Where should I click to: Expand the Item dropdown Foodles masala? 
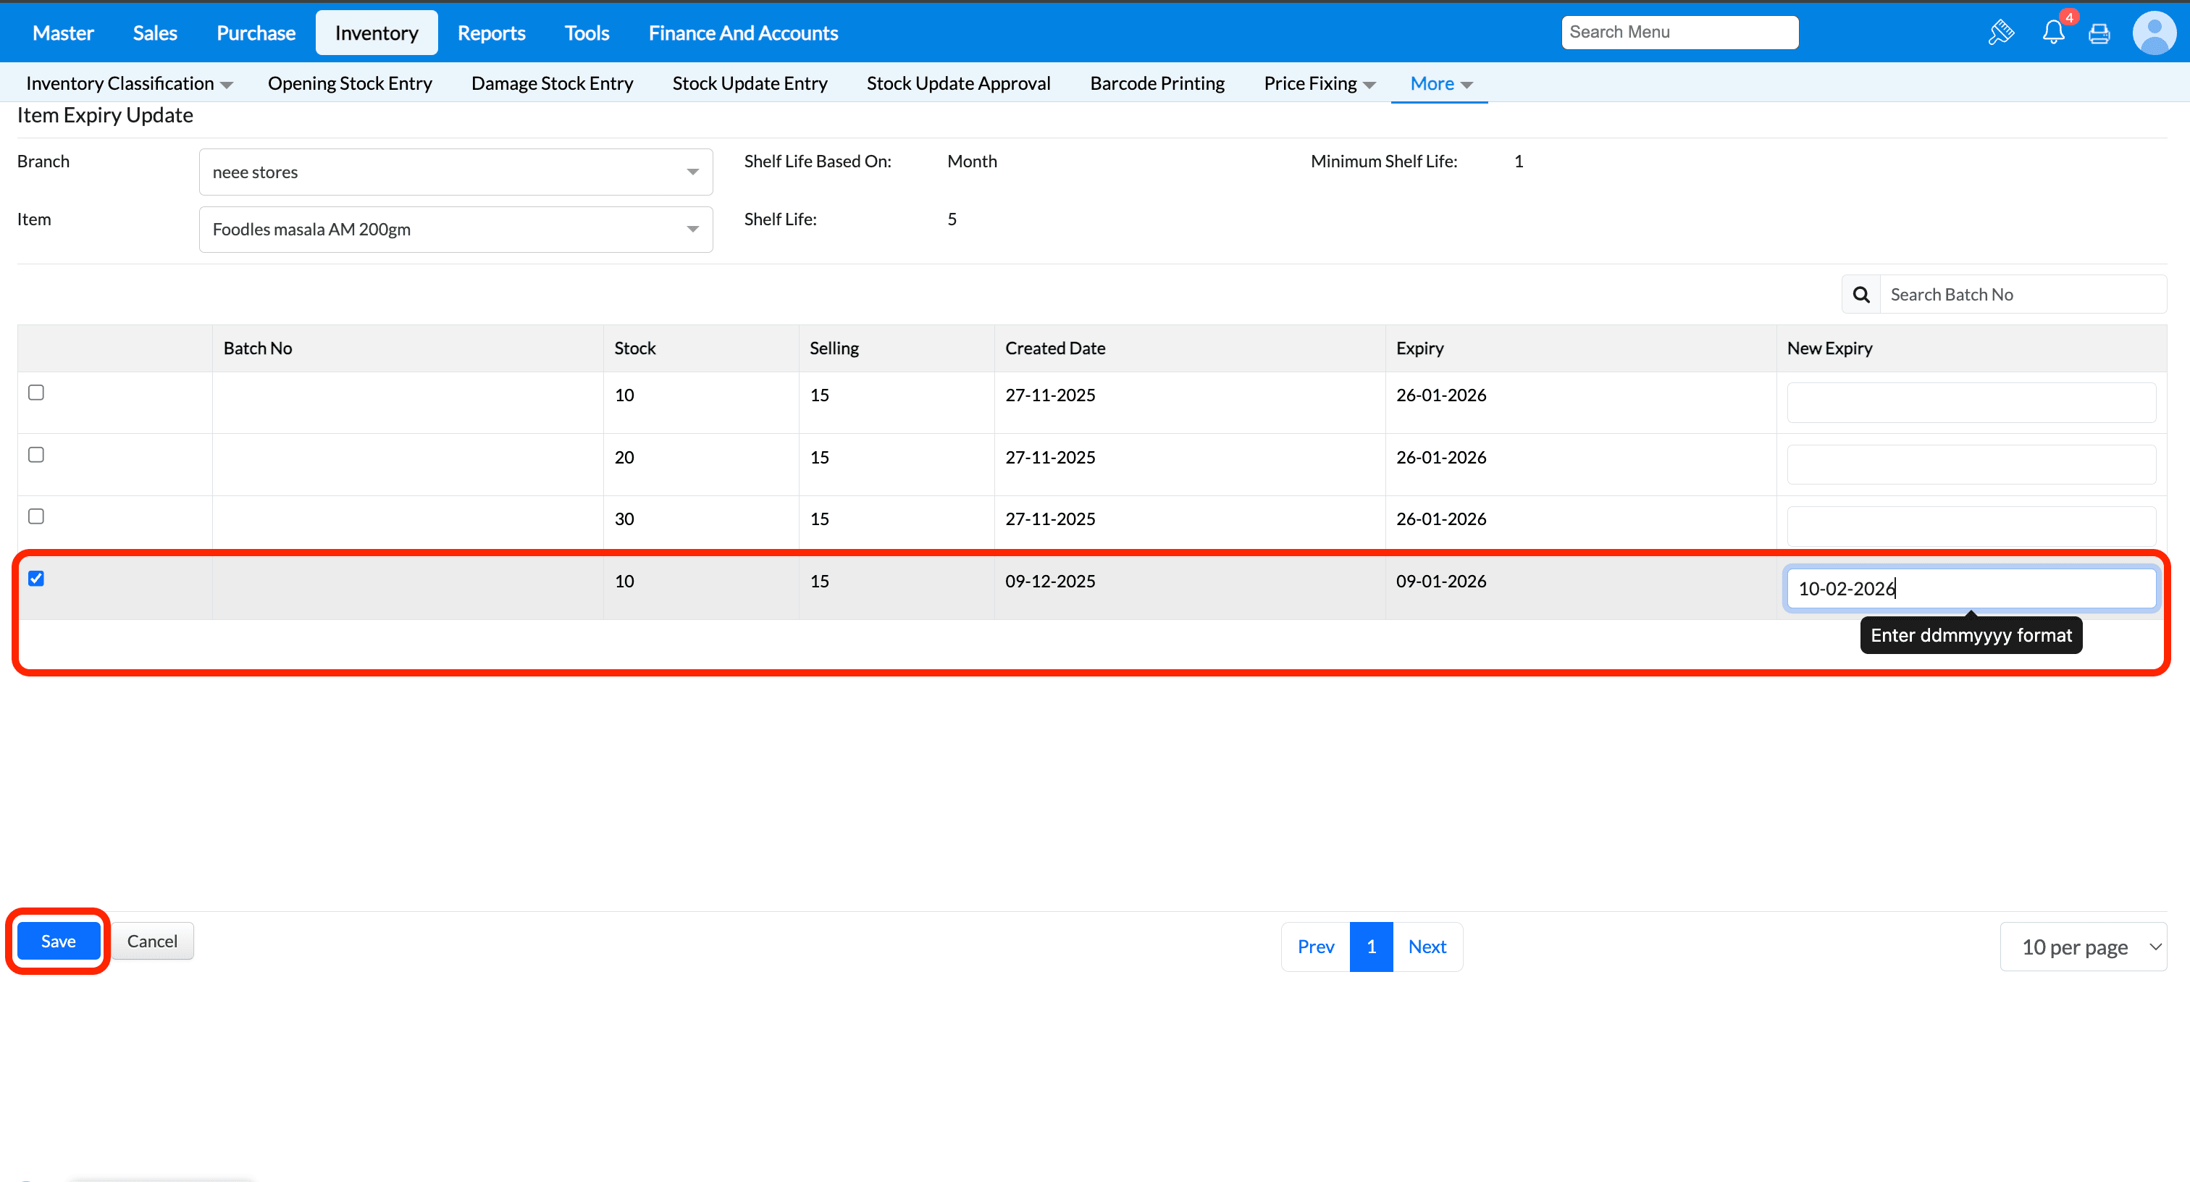pos(455,230)
